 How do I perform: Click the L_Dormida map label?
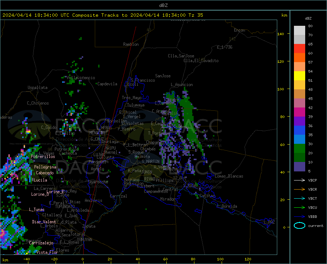(227, 206)
